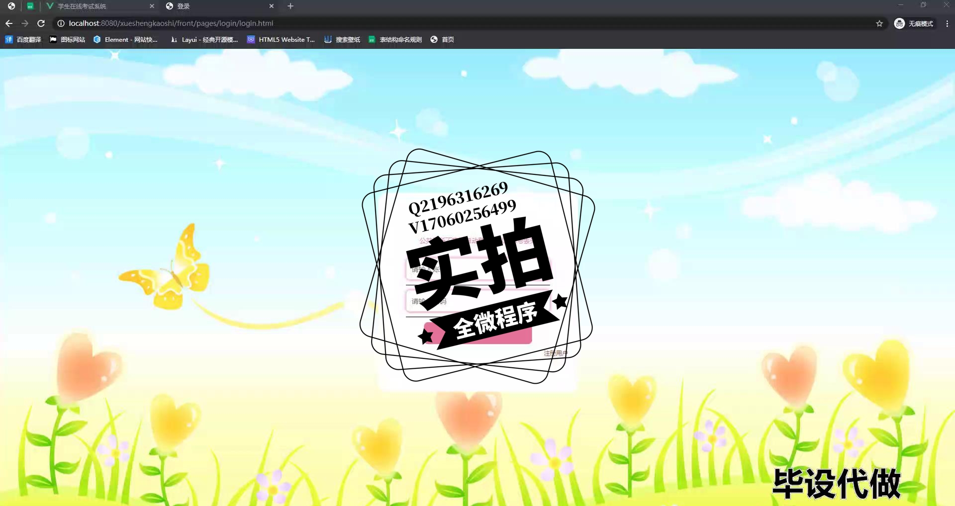The width and height of the screenshot is (955, 506).
Task: Go back to the previous page
Action: 9,23
